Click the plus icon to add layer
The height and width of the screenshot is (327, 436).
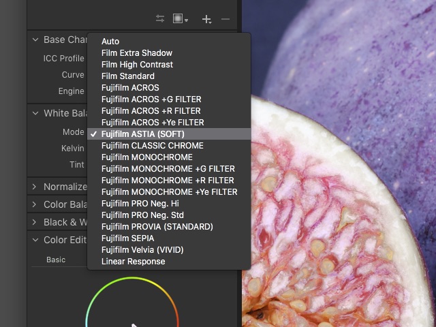[206, 19]
